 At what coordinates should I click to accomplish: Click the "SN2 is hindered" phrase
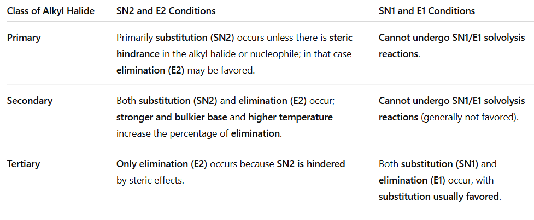311,164
